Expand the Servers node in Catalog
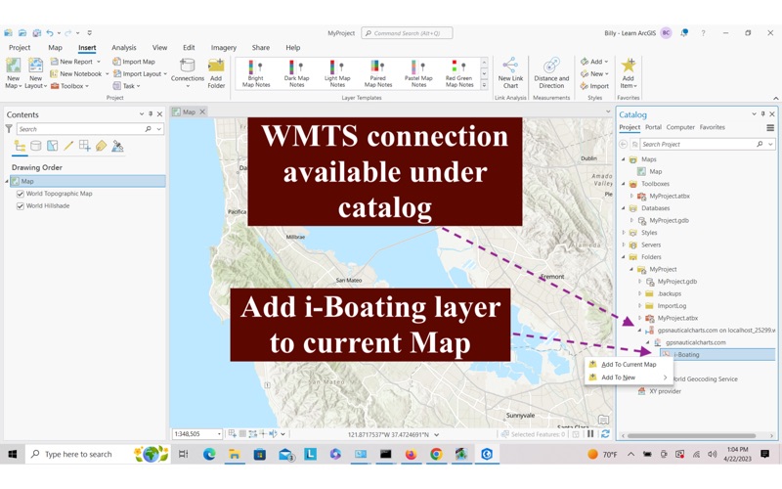 tap(624, 245)
